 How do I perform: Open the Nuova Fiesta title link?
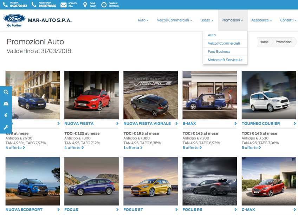(79, 124)
